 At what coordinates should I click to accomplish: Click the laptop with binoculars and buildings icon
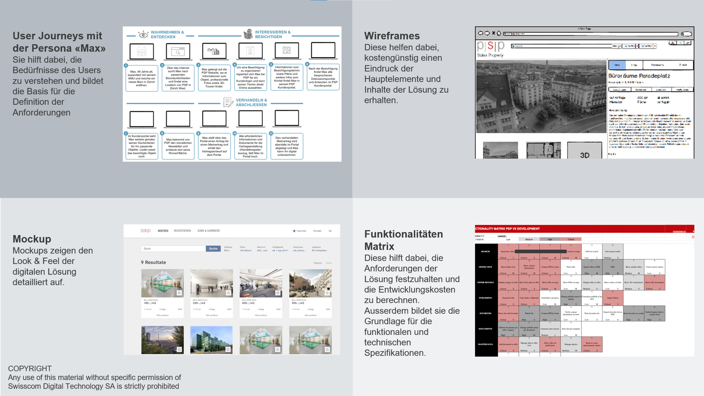[x=214, y=51]
